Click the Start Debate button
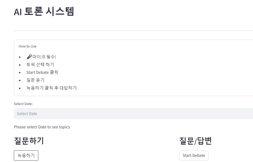This screenshot has height=162, width=253. tap(194, 155)
